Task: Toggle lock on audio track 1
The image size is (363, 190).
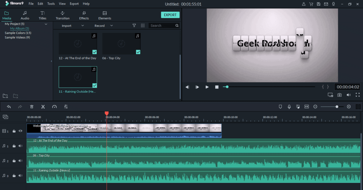Action: pos(14,146)
